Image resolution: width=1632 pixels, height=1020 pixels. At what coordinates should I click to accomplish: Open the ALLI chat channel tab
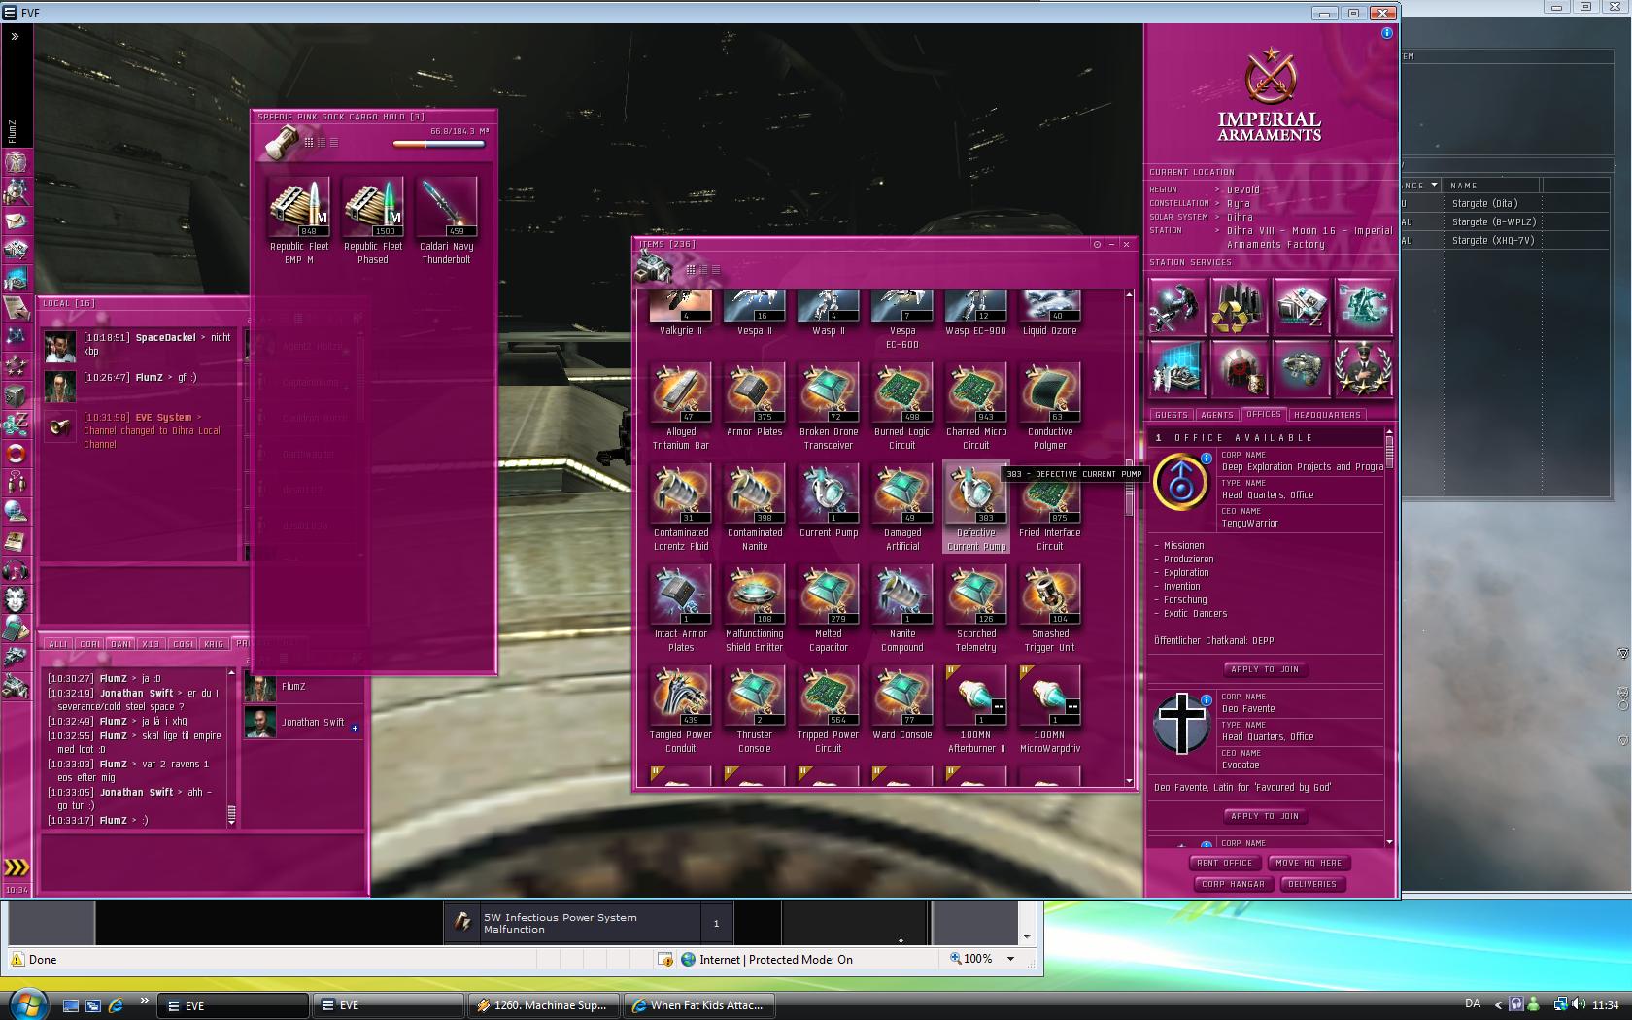pos(58,644)
